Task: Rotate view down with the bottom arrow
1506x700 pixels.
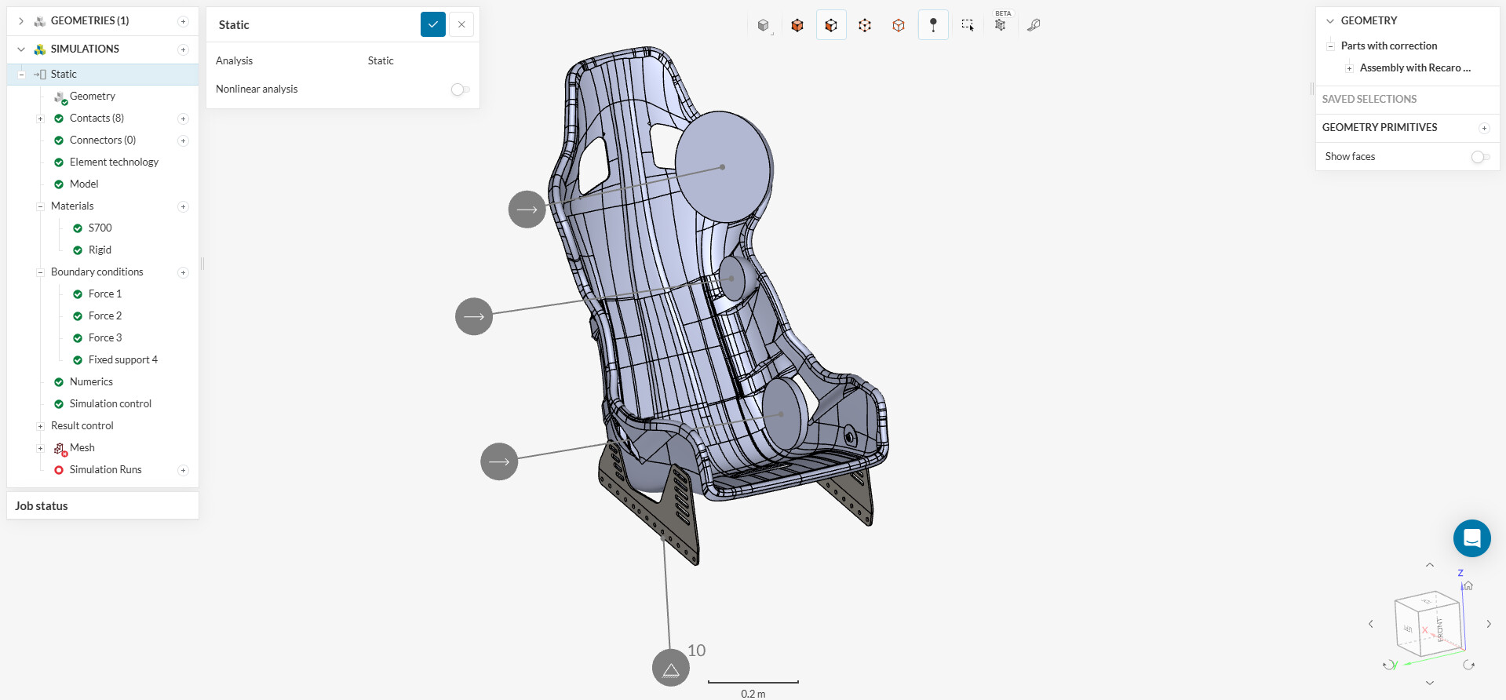Action: click(1430, 683)
